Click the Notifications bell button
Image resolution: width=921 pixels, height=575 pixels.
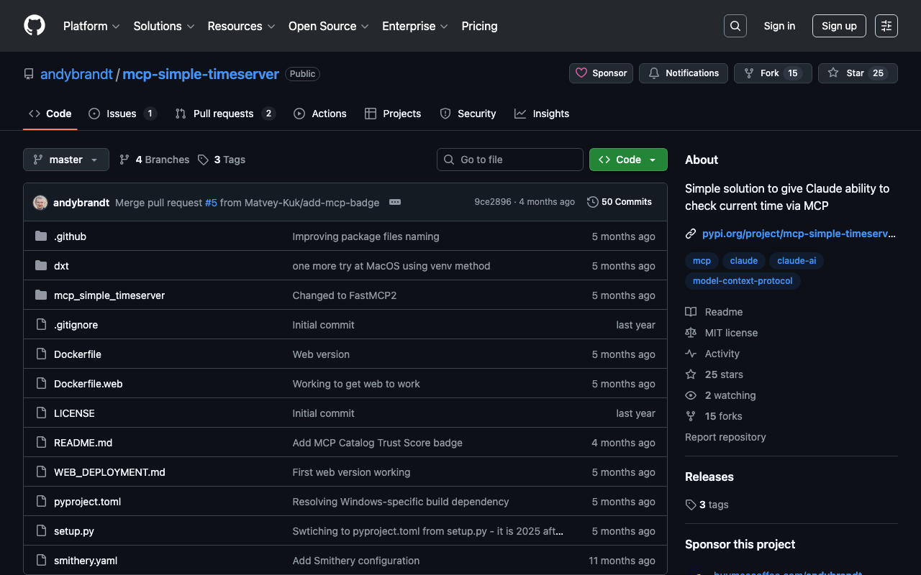(x=684, y=73)
